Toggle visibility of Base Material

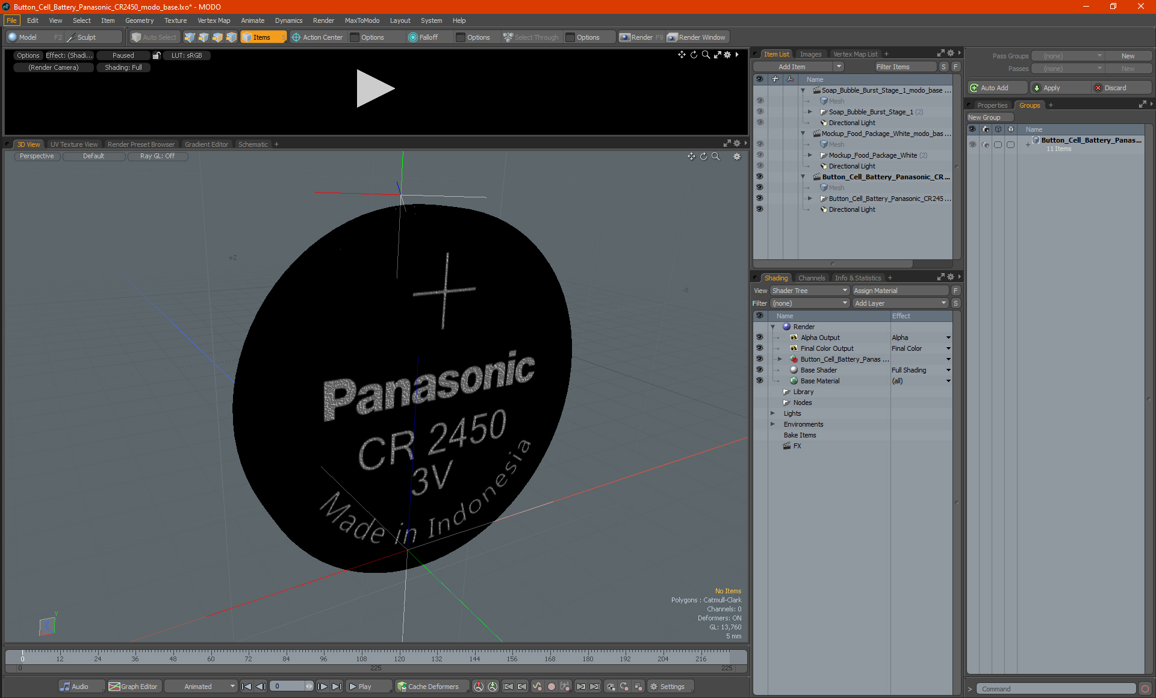760,381
